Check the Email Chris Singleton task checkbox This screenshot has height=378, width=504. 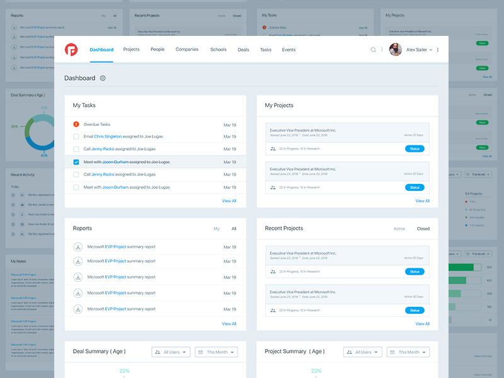[76, 137]
